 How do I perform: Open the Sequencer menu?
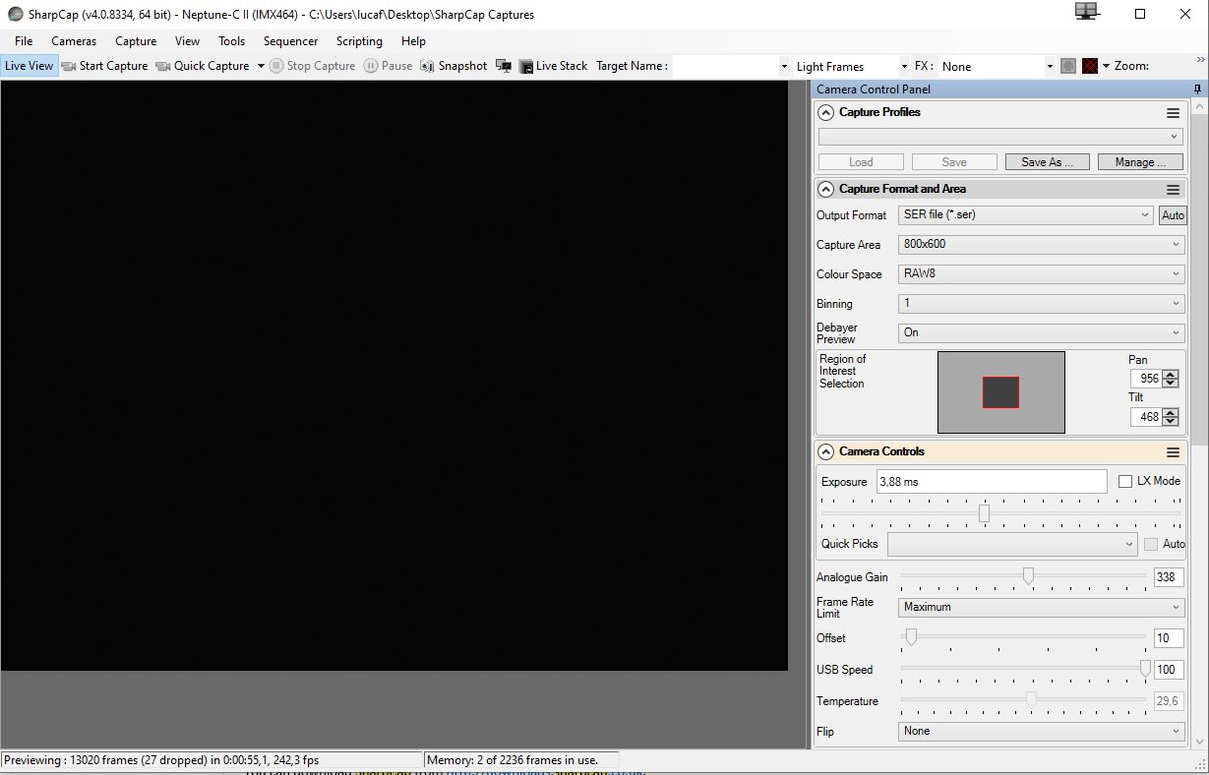click(x=290, y=41)
